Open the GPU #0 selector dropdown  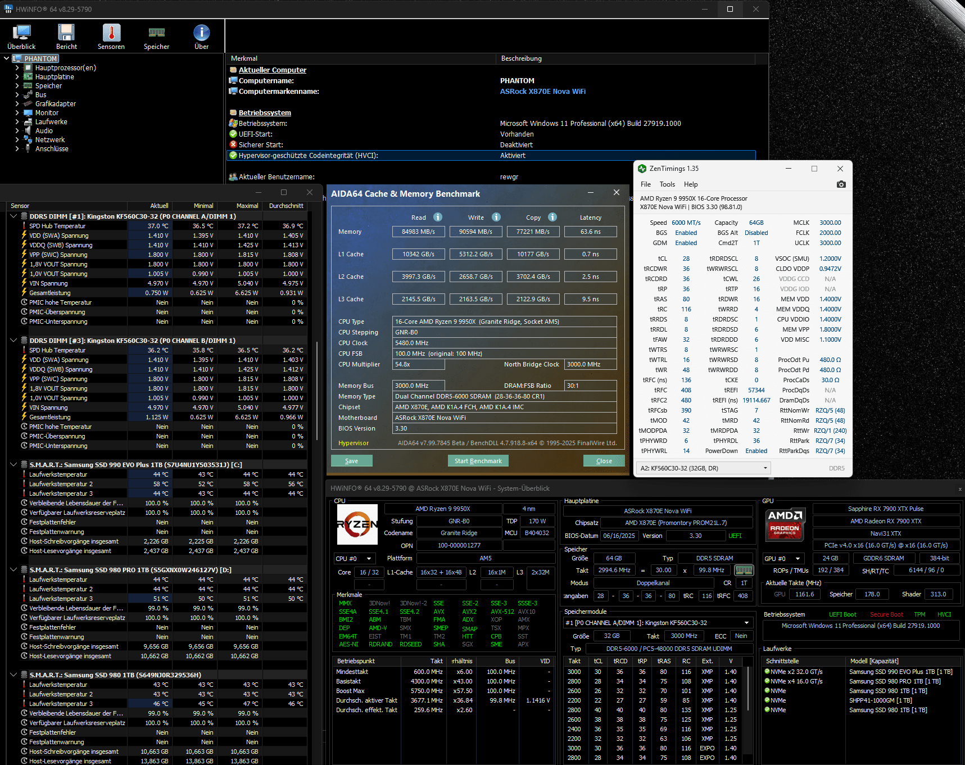[782, 559]
